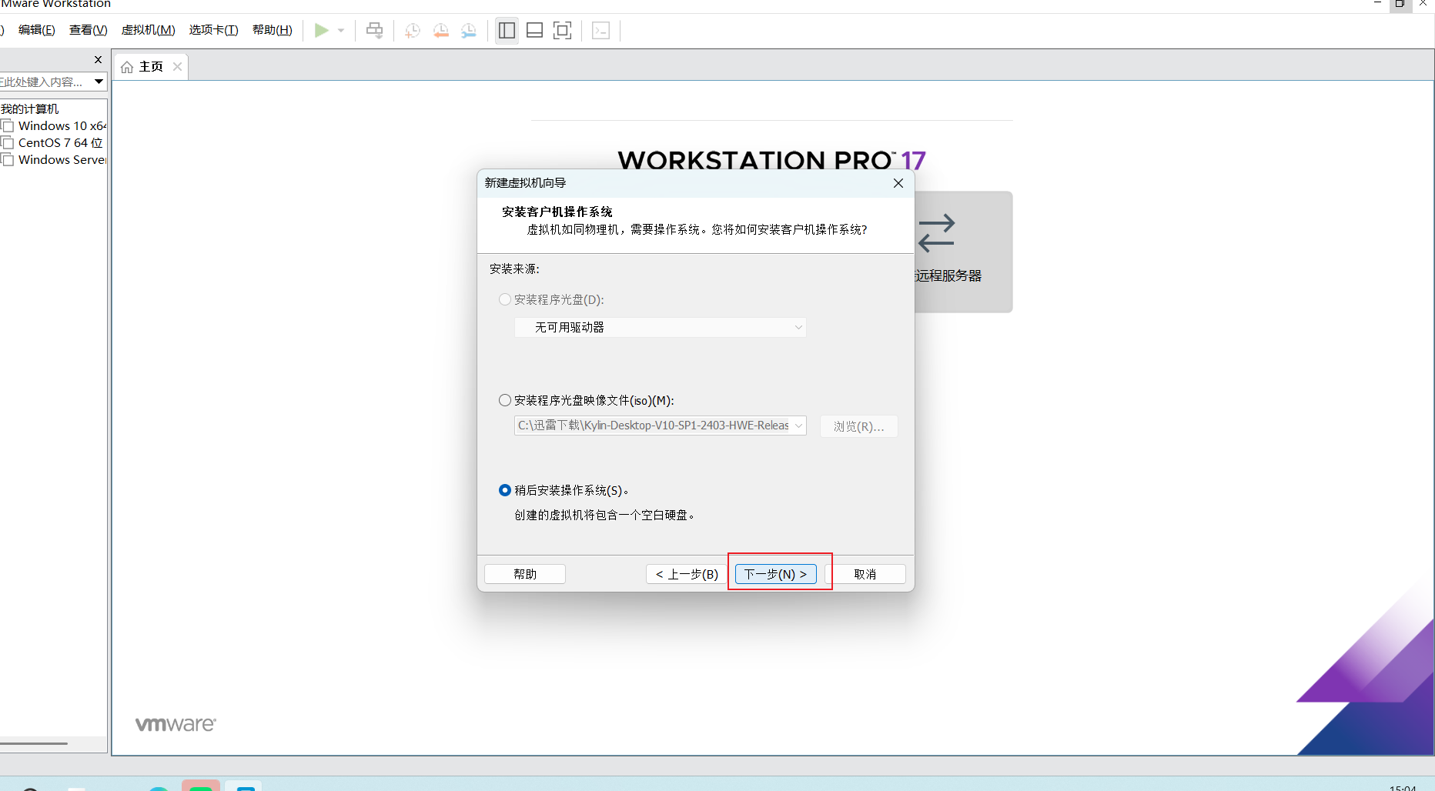The width and height of the screenshot is (1435, 791).
Task: Close the library sidebar panel
Action: [x=98, y=59]
